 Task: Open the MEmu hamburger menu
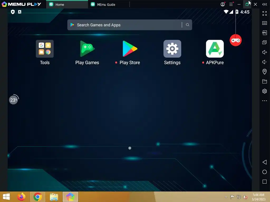(x=231, y=4)
